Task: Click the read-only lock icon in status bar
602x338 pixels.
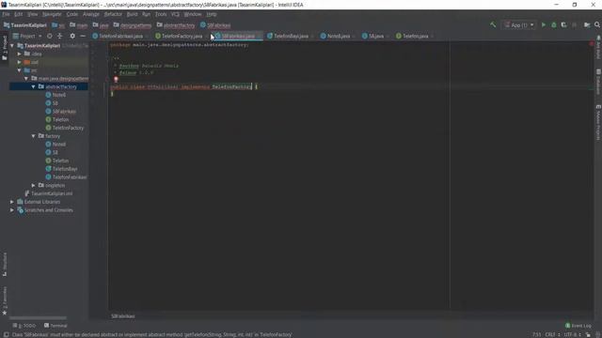Action: click(588, 334)
